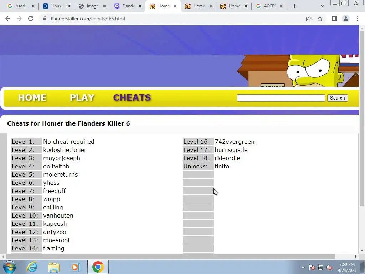Screen dimensions: 365x274
Task: Click the horizontal page scrollbar
Action: click(x=170, y=257)
